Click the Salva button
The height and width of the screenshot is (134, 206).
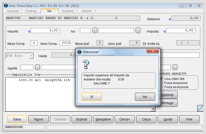[17, 119]
